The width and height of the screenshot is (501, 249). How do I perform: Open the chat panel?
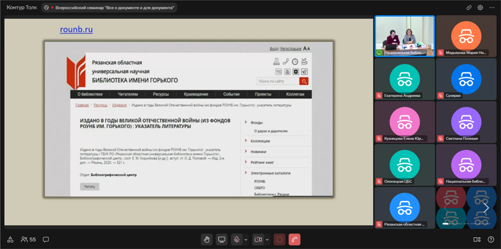tap(46, 239)
